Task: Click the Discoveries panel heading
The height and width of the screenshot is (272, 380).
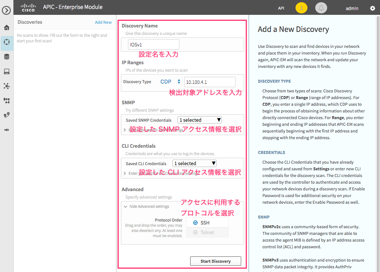Action: click(x=30, y=22)
